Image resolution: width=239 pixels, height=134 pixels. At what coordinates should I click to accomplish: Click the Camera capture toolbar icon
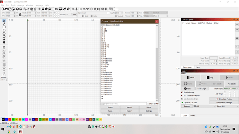click(x=56, y=9)
